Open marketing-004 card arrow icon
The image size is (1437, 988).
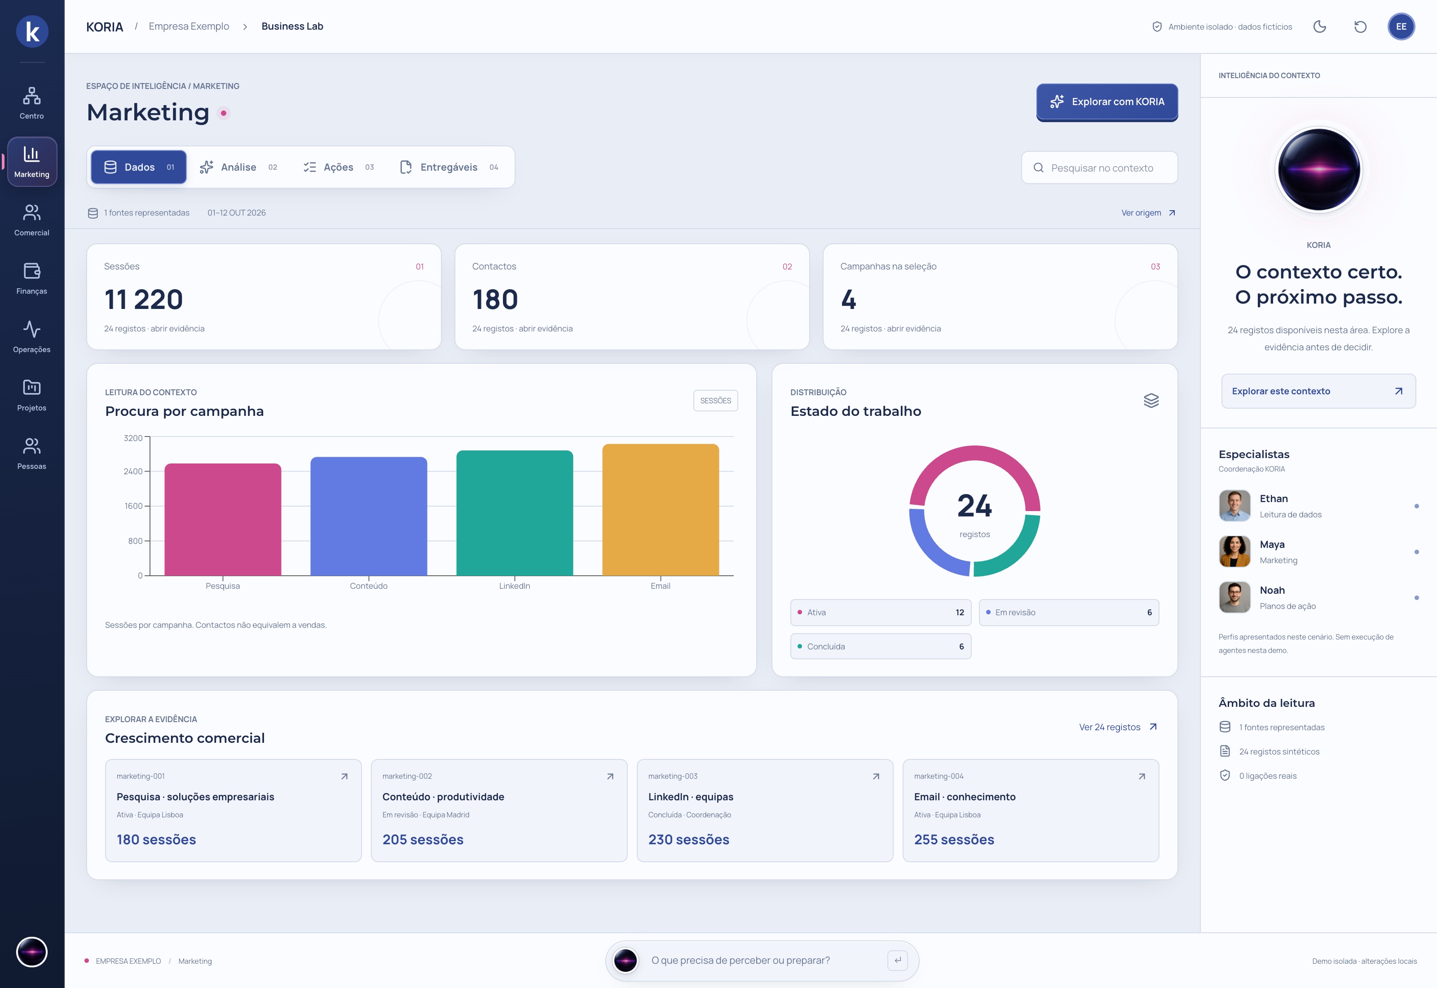pos(1142,776)
